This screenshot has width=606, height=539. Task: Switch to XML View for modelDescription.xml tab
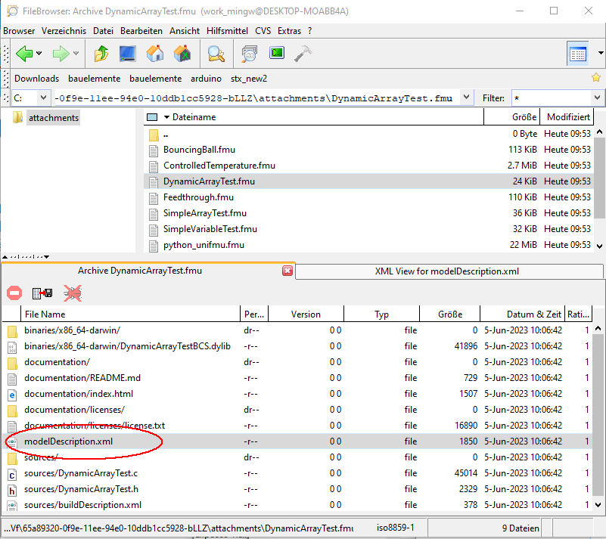[446, 271]
